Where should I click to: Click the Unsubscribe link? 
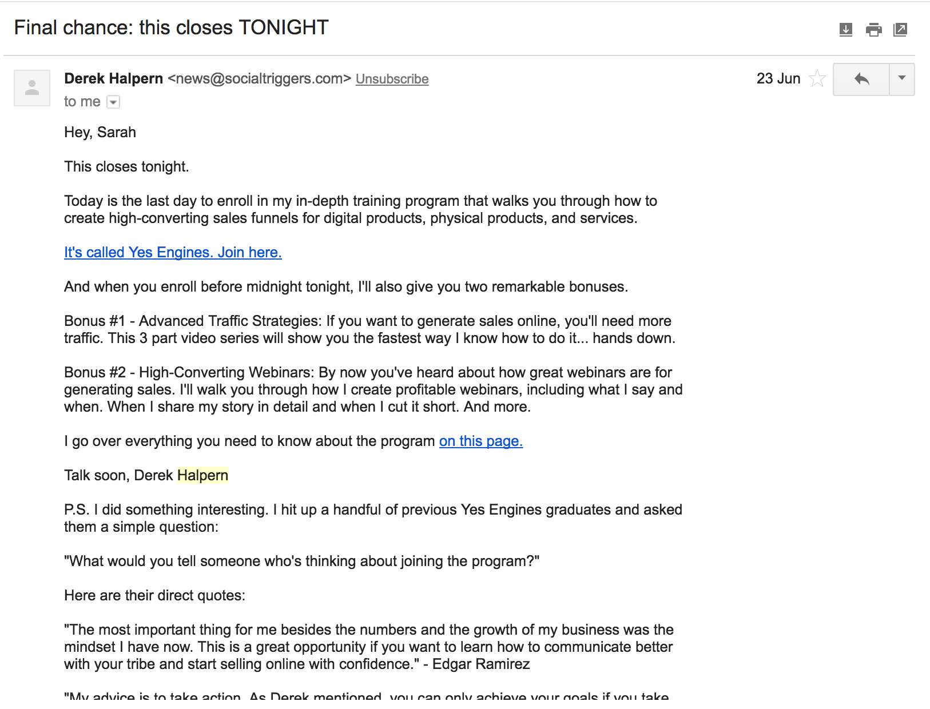[392, 79]
